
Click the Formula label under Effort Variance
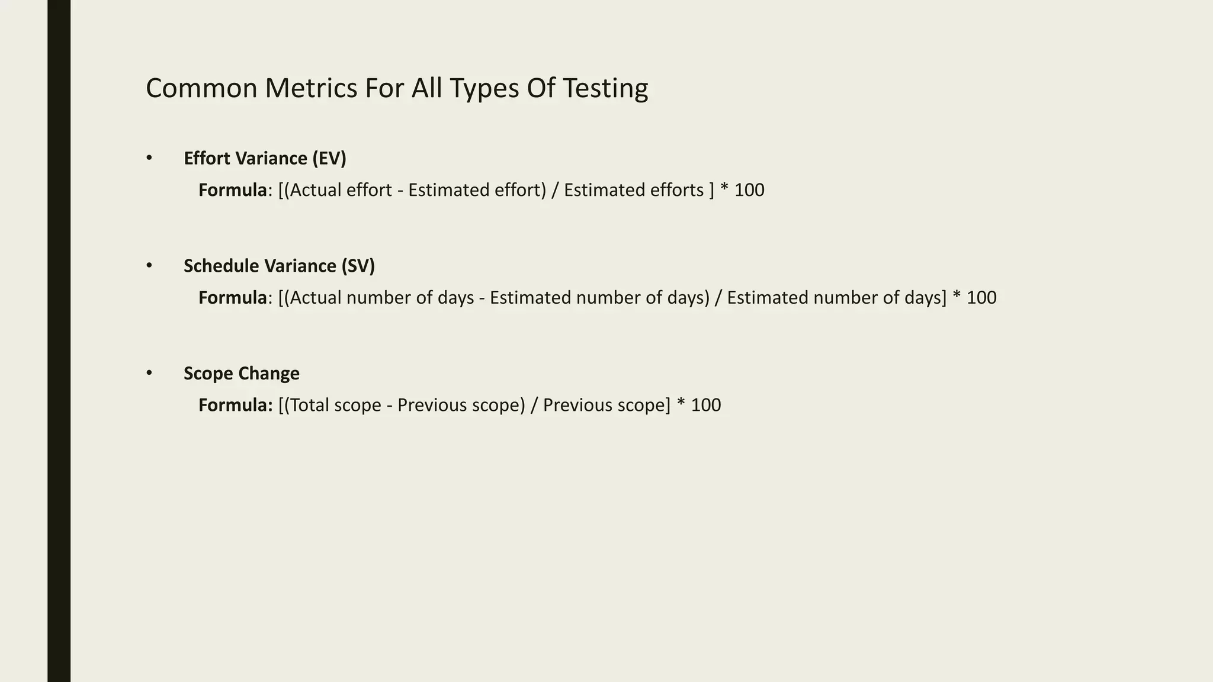pos(233,190)
